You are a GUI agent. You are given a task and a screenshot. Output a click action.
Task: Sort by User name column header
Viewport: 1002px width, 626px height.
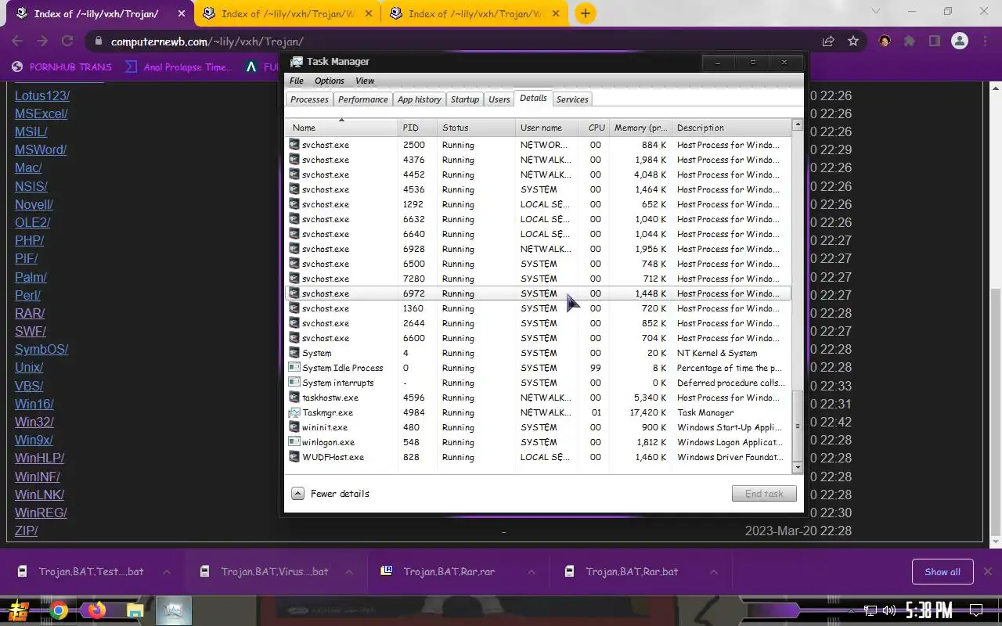click(546, 128)
